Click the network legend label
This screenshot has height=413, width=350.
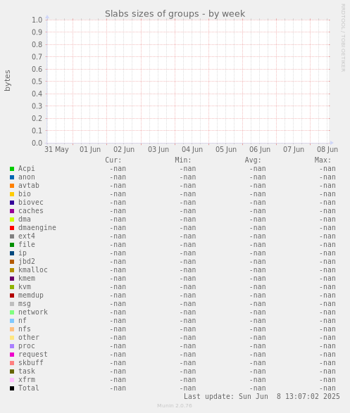click(x=33, y=312)
